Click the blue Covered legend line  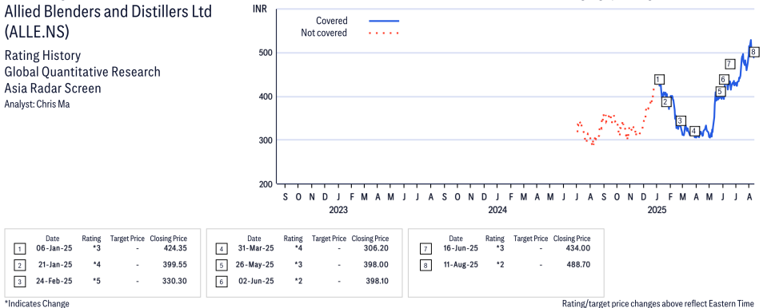click(x=384, y=21)
